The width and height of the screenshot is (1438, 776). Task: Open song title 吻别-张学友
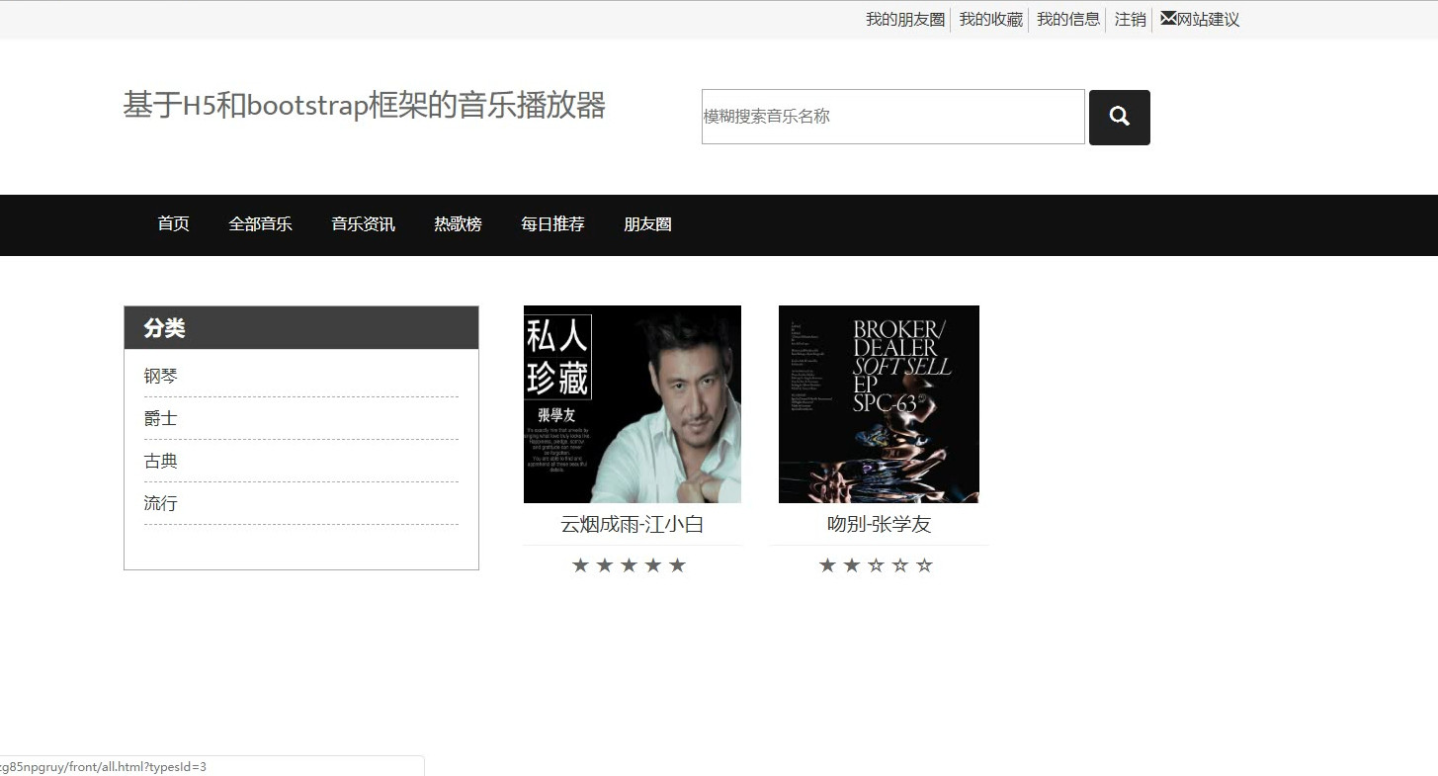coord(879,525)
